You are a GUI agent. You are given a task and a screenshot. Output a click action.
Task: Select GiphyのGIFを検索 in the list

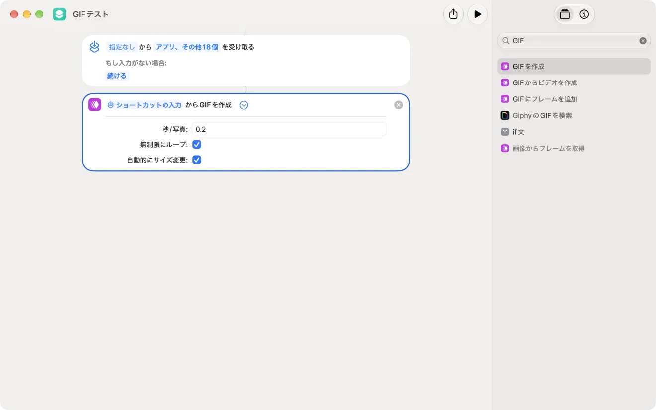[574, 115]
